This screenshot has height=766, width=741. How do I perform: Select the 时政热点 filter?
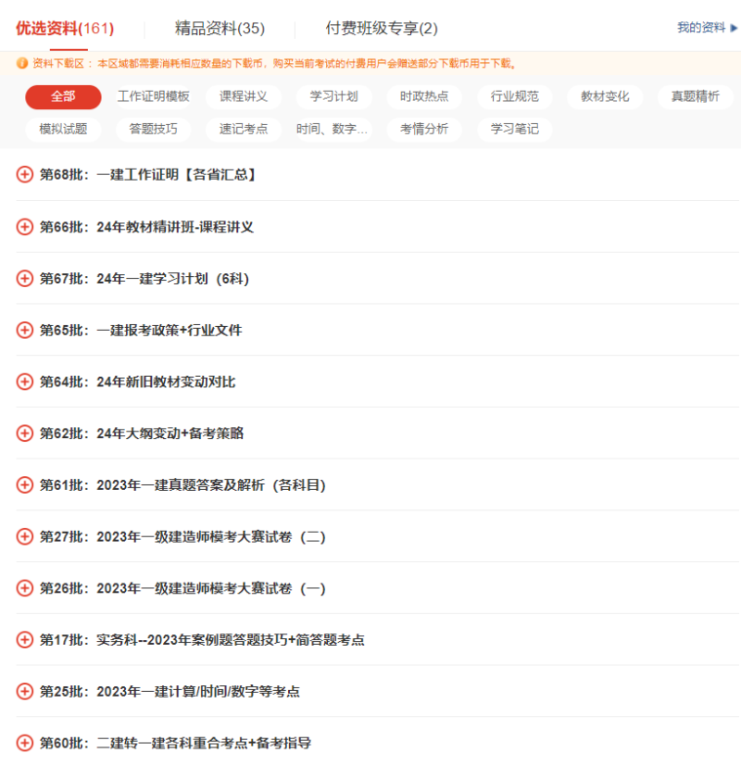(423, 96)
